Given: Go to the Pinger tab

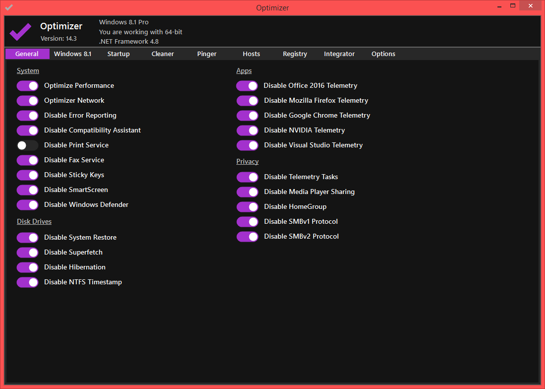Looking at the screenshot, I should point(207,54).
